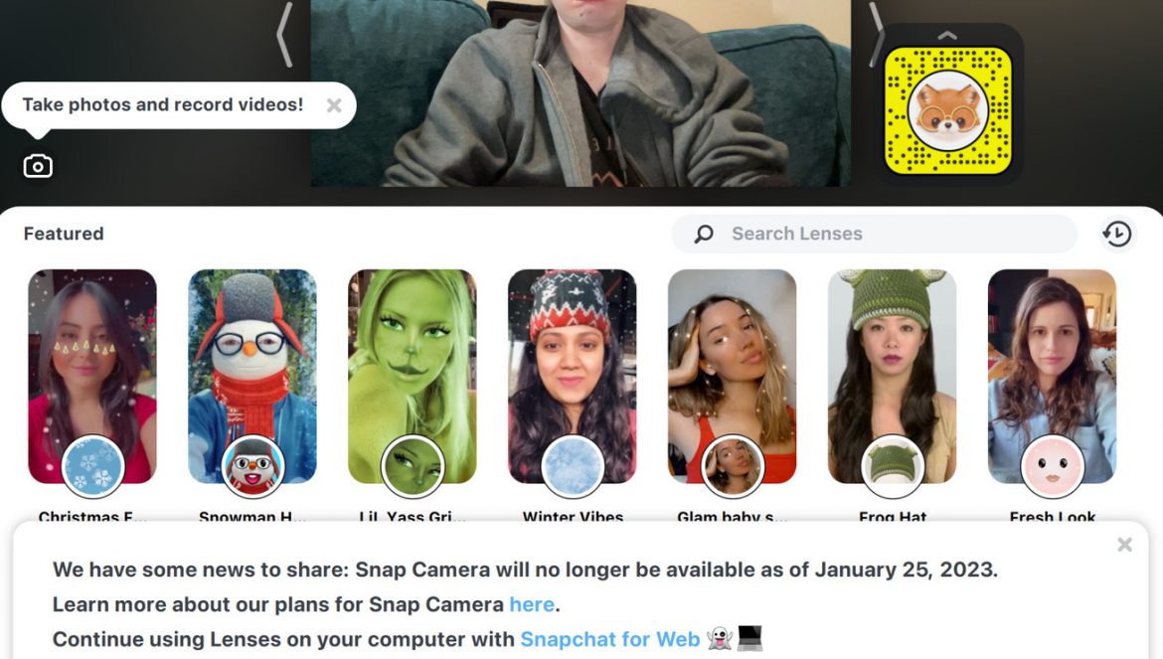Open the lens history clock icon
The height and width of the screenshot is (659, 1163).
tap(1116, 235)
